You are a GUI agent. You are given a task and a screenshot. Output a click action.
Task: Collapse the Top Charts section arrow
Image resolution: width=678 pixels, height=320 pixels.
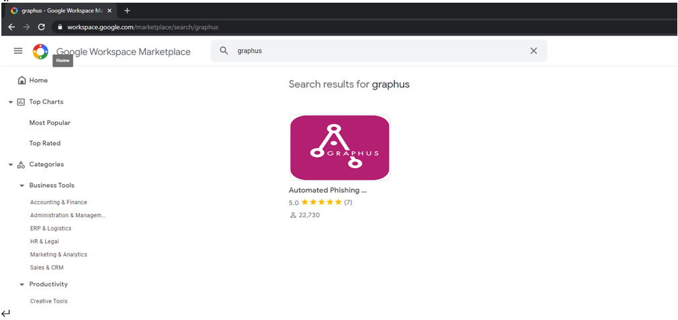tap(11, 102)
